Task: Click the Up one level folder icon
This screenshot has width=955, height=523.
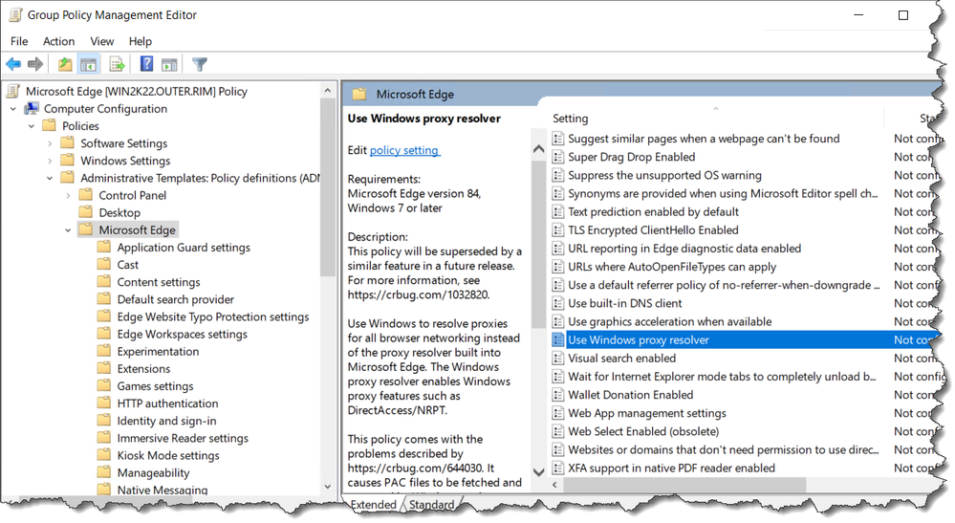Action: coord(65,64)
